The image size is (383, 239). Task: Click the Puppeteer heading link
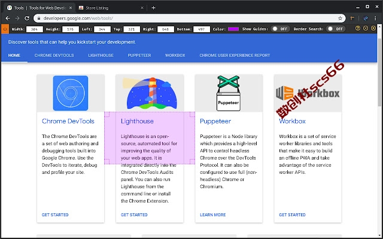(215, 121)
